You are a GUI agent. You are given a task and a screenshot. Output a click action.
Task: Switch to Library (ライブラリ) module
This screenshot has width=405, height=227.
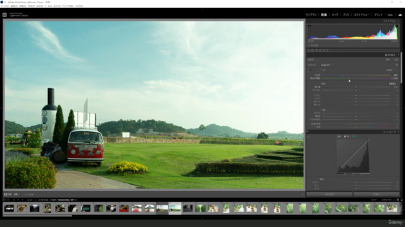pos(311,15)
